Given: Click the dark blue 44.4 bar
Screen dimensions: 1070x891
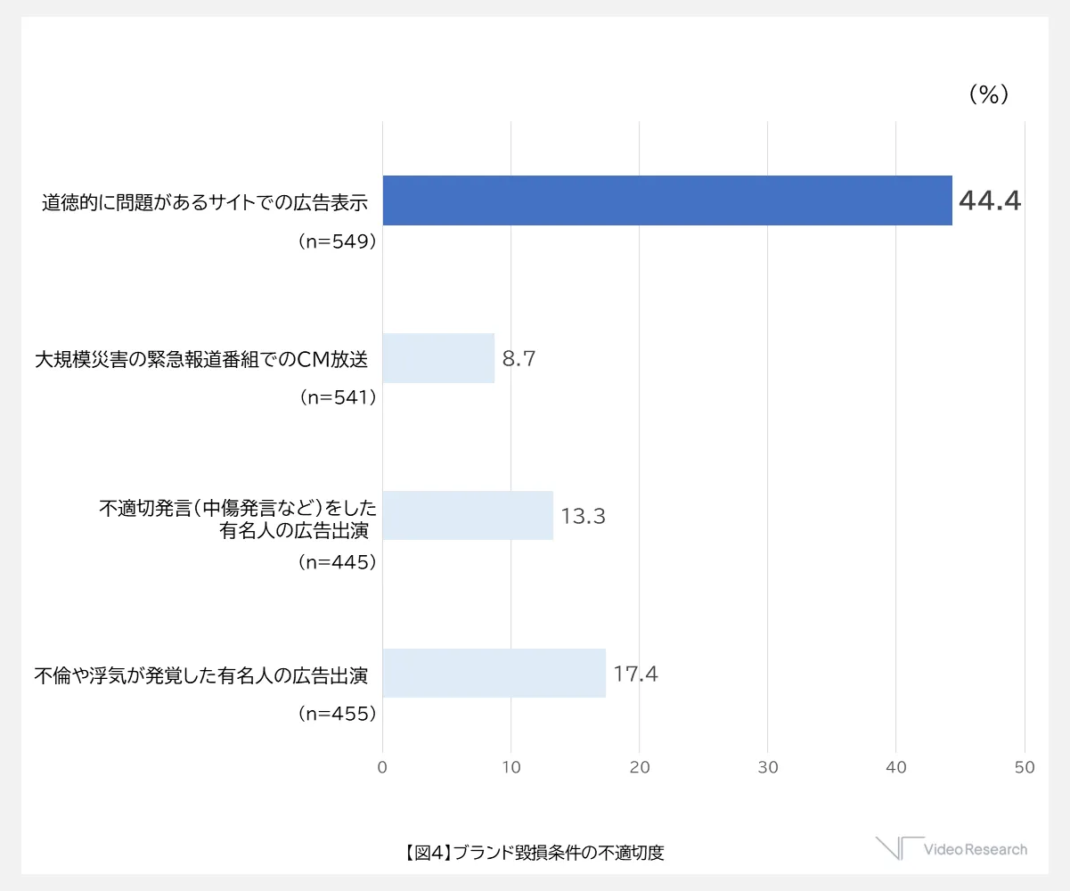Looking at the screenshot, I should 667,200.
